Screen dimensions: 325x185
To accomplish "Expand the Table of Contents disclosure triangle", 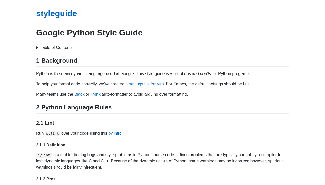I will (37, 48).
